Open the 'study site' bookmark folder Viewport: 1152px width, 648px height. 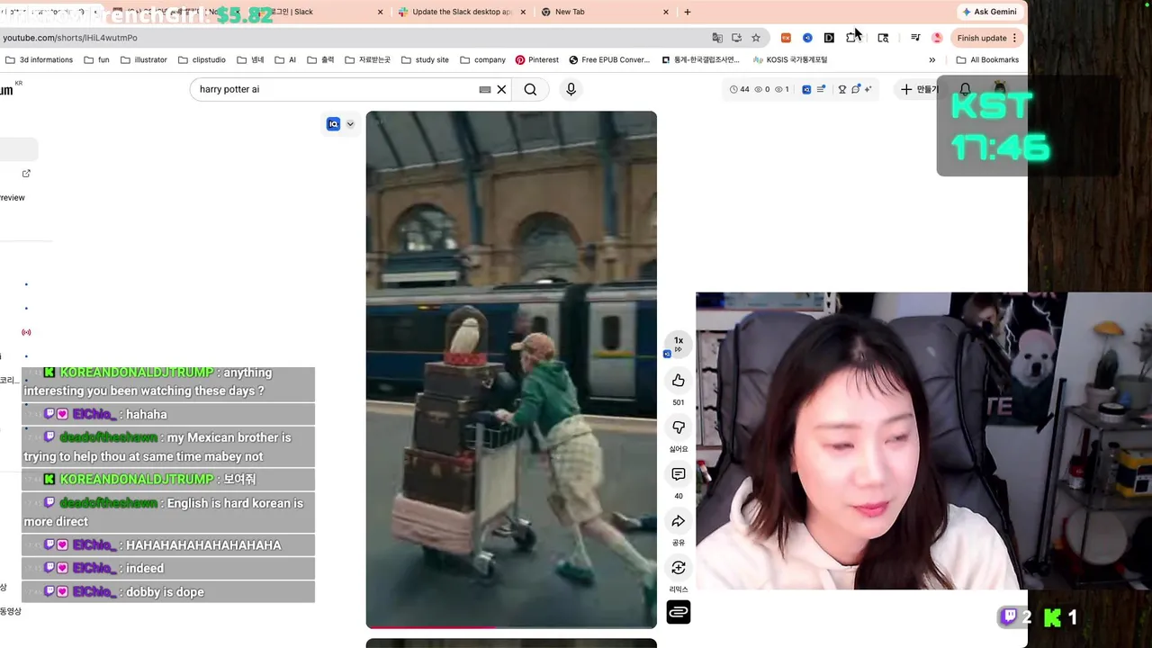click(425, 59)
